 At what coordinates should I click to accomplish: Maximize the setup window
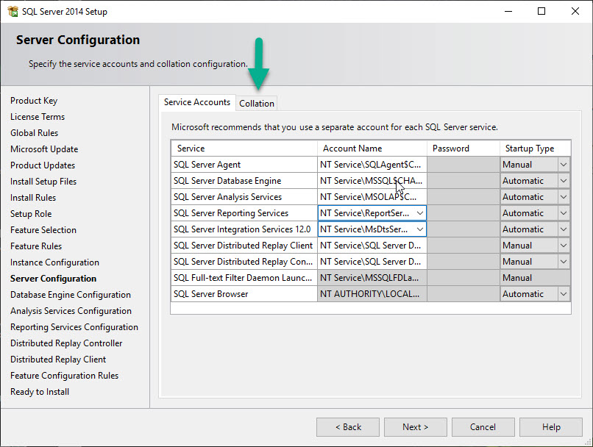[x=541, y=11]
